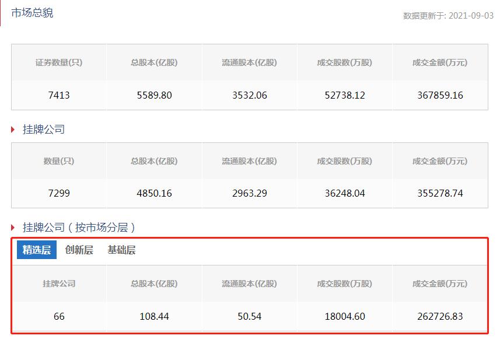Click turnover amount value 367859.16
The width and height of the screenshot is (500, 339).
click(x=440, y=95)
